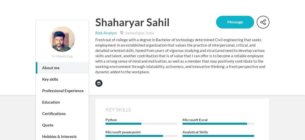Click Samastipur, India location text
The height and width of the screenshot is (140, 305).
pyautogui.click(x=140, y=33)
